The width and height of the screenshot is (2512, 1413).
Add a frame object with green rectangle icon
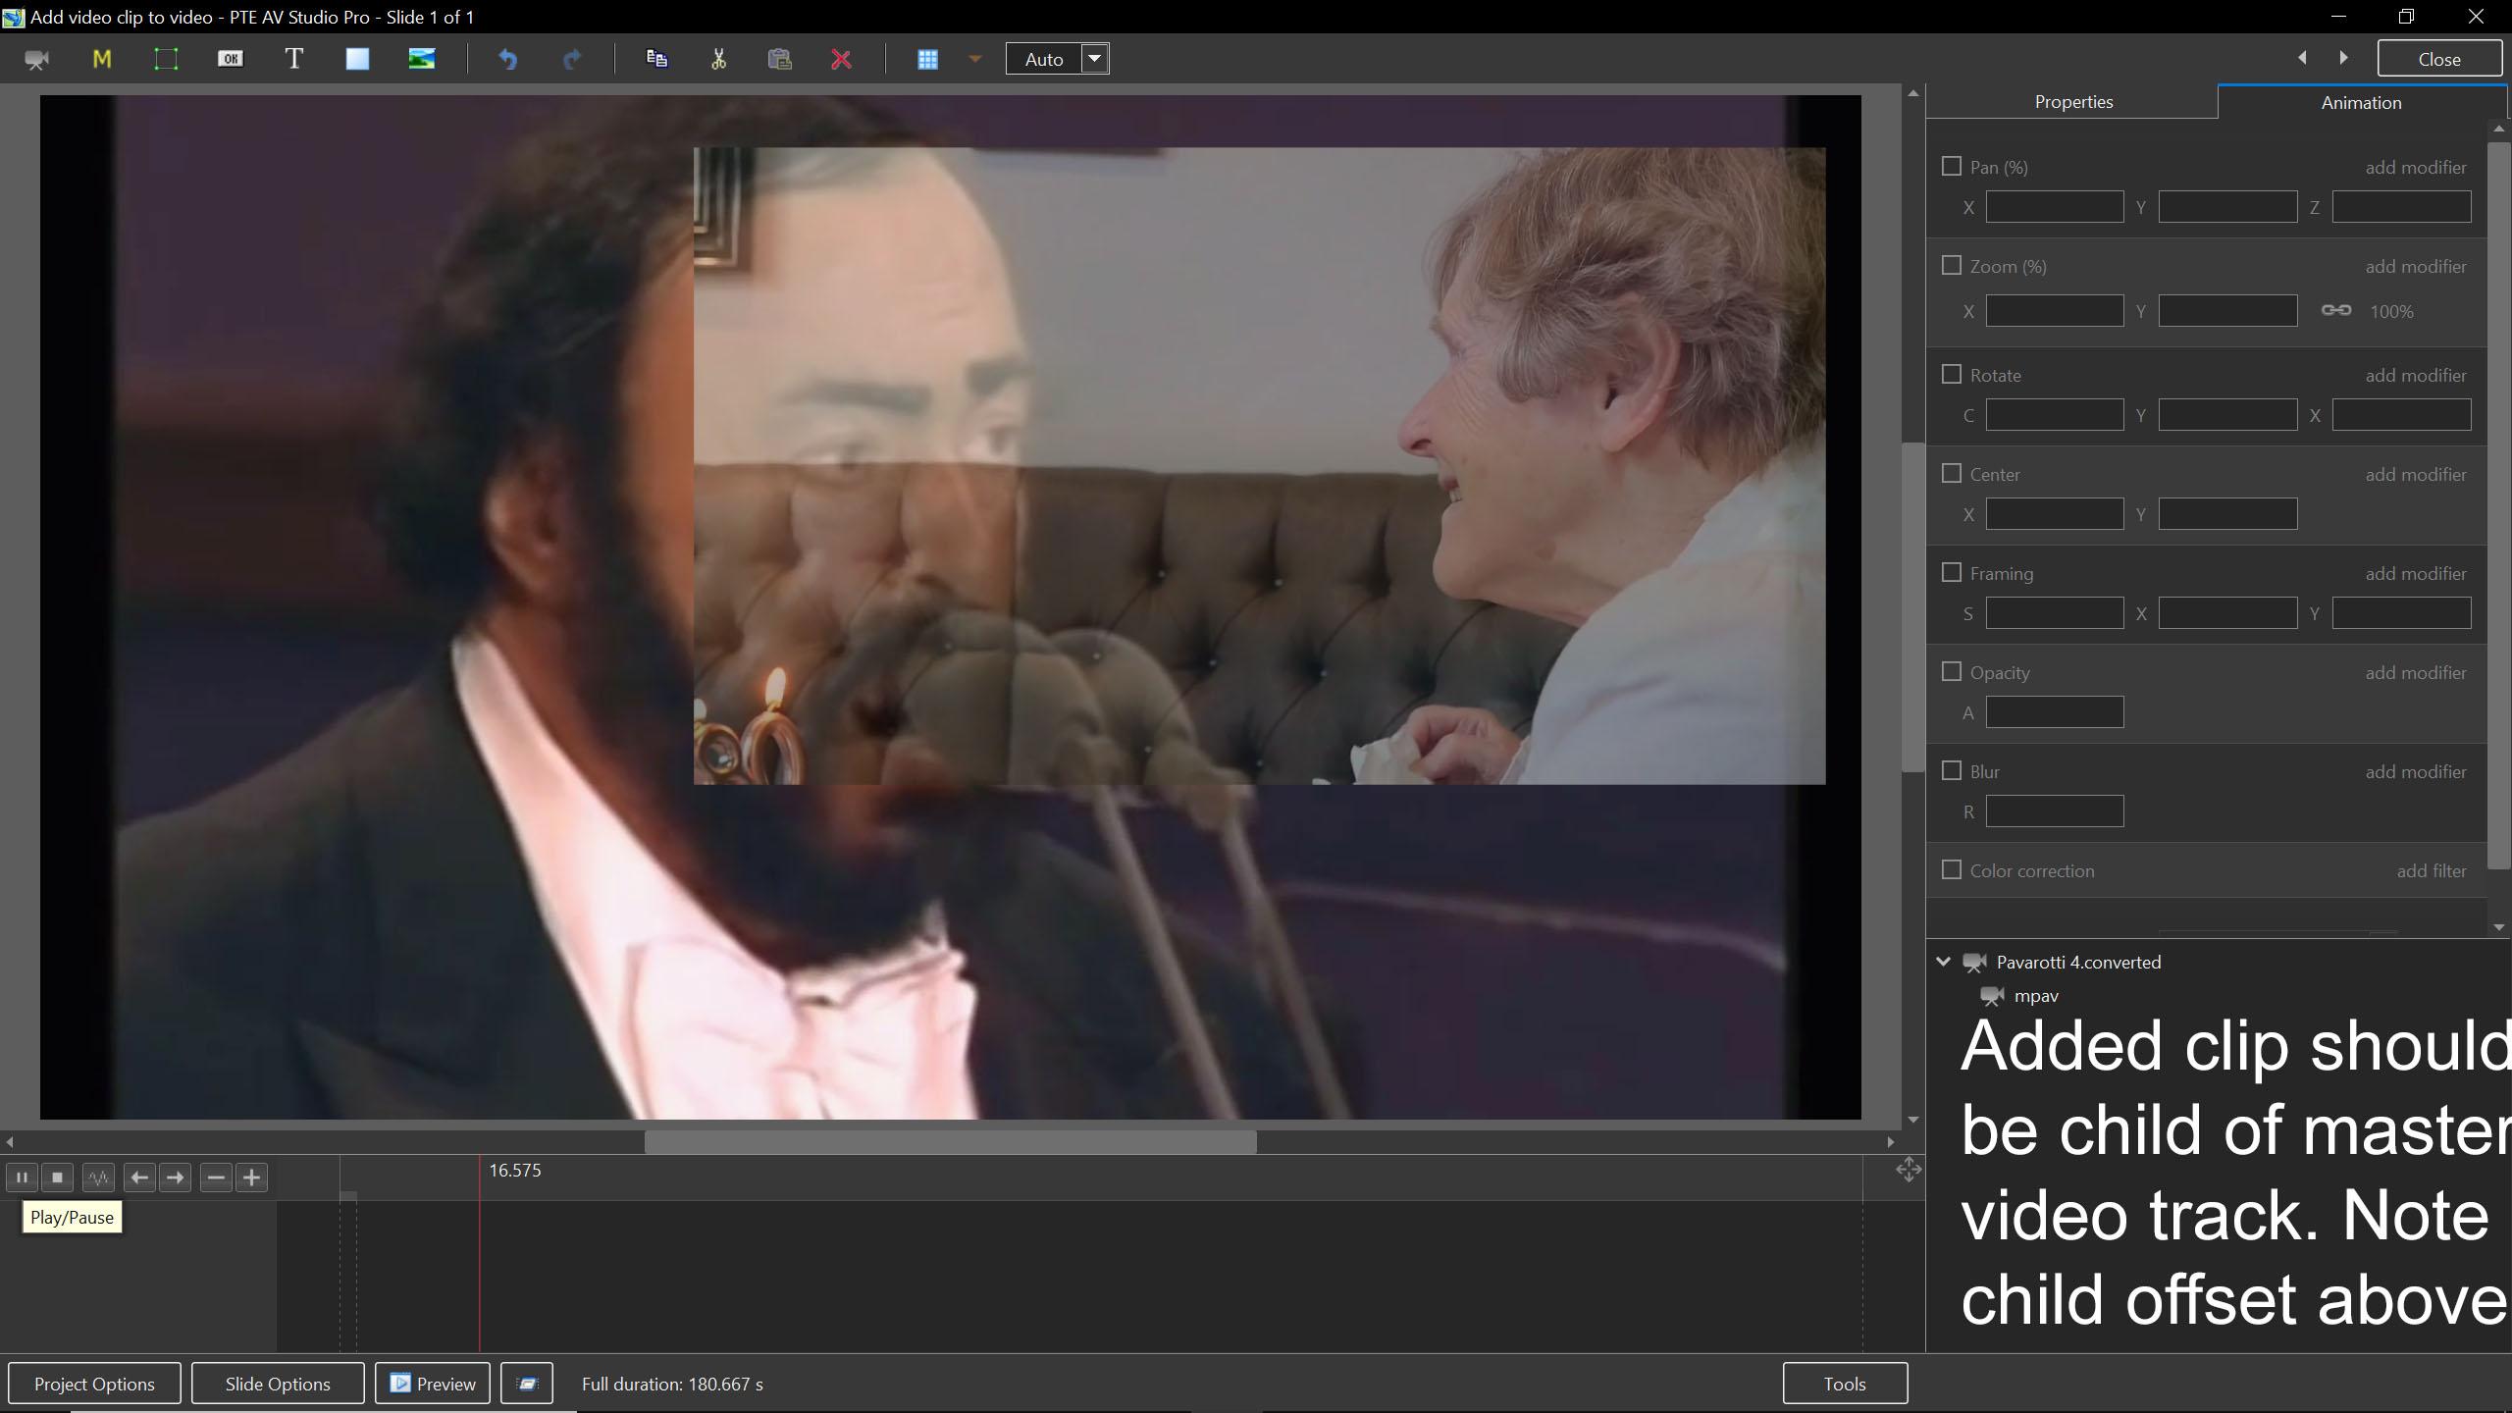[166, 60]
